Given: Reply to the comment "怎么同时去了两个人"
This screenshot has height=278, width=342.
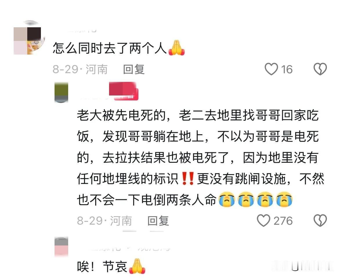Looking at the screenshot, I should [134, 69].
